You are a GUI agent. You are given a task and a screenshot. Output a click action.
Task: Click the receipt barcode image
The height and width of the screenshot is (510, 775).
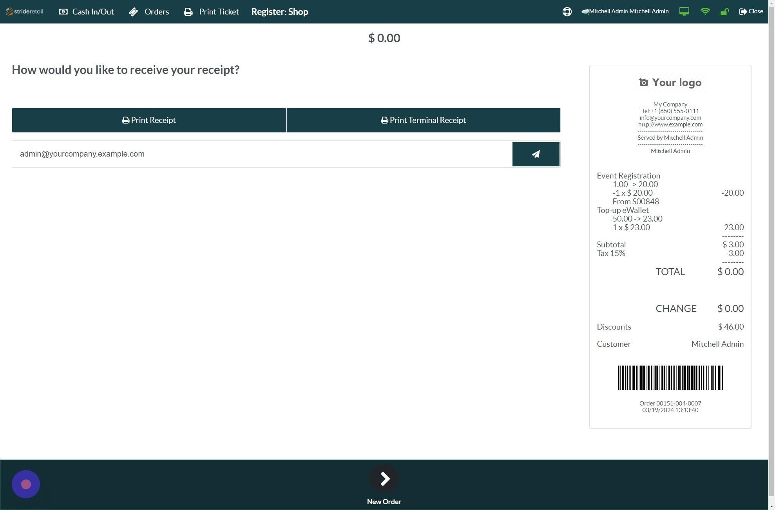[x=670, y=378]
